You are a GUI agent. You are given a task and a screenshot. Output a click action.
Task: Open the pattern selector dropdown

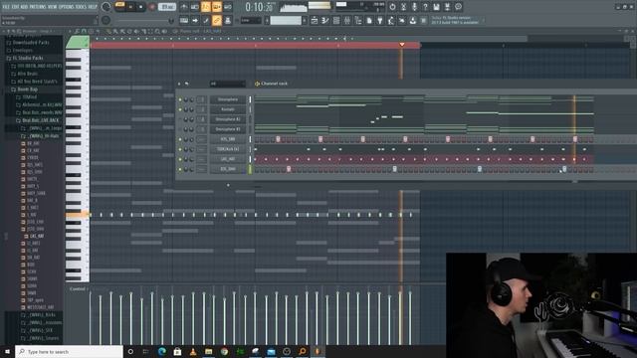pos(286,20)
